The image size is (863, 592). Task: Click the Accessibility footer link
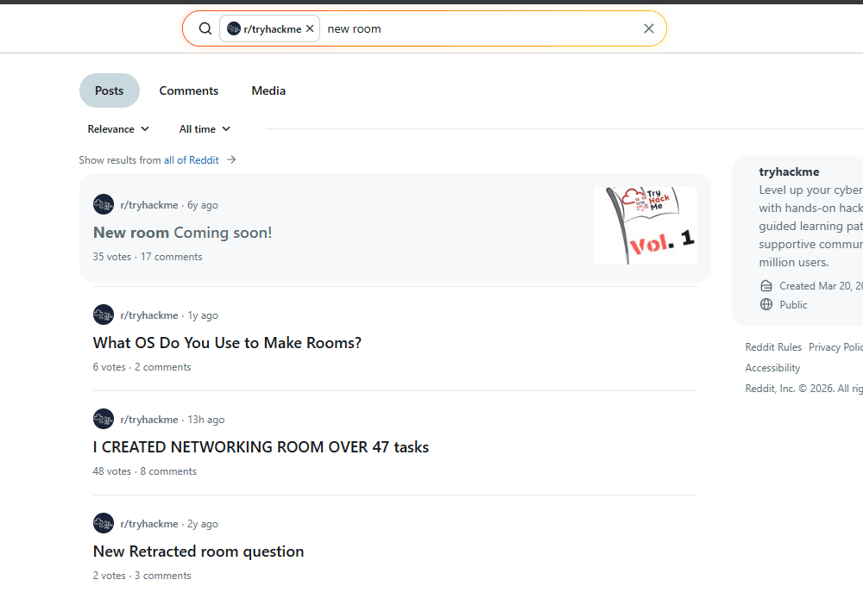pos(772,368)
